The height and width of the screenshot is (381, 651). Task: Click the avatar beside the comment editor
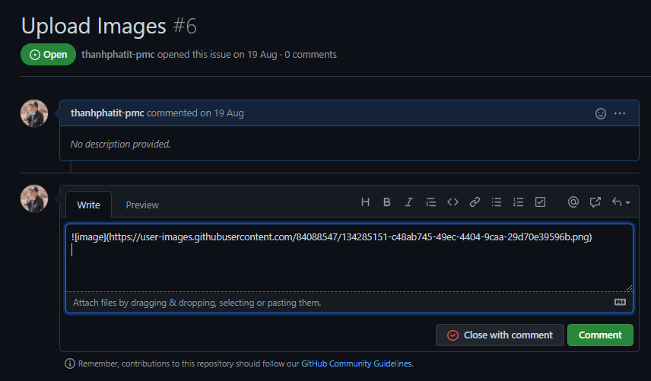[x=34, y=198]
